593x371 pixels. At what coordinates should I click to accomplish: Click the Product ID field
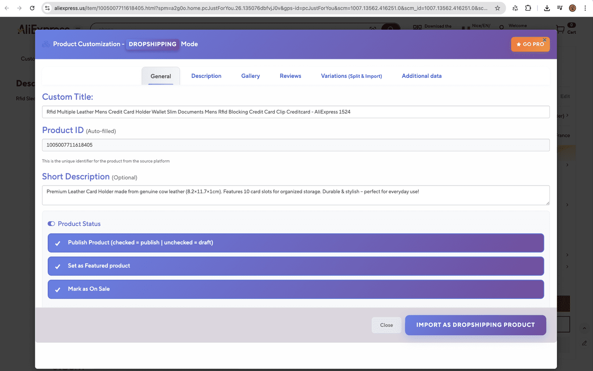pos(296,145)
